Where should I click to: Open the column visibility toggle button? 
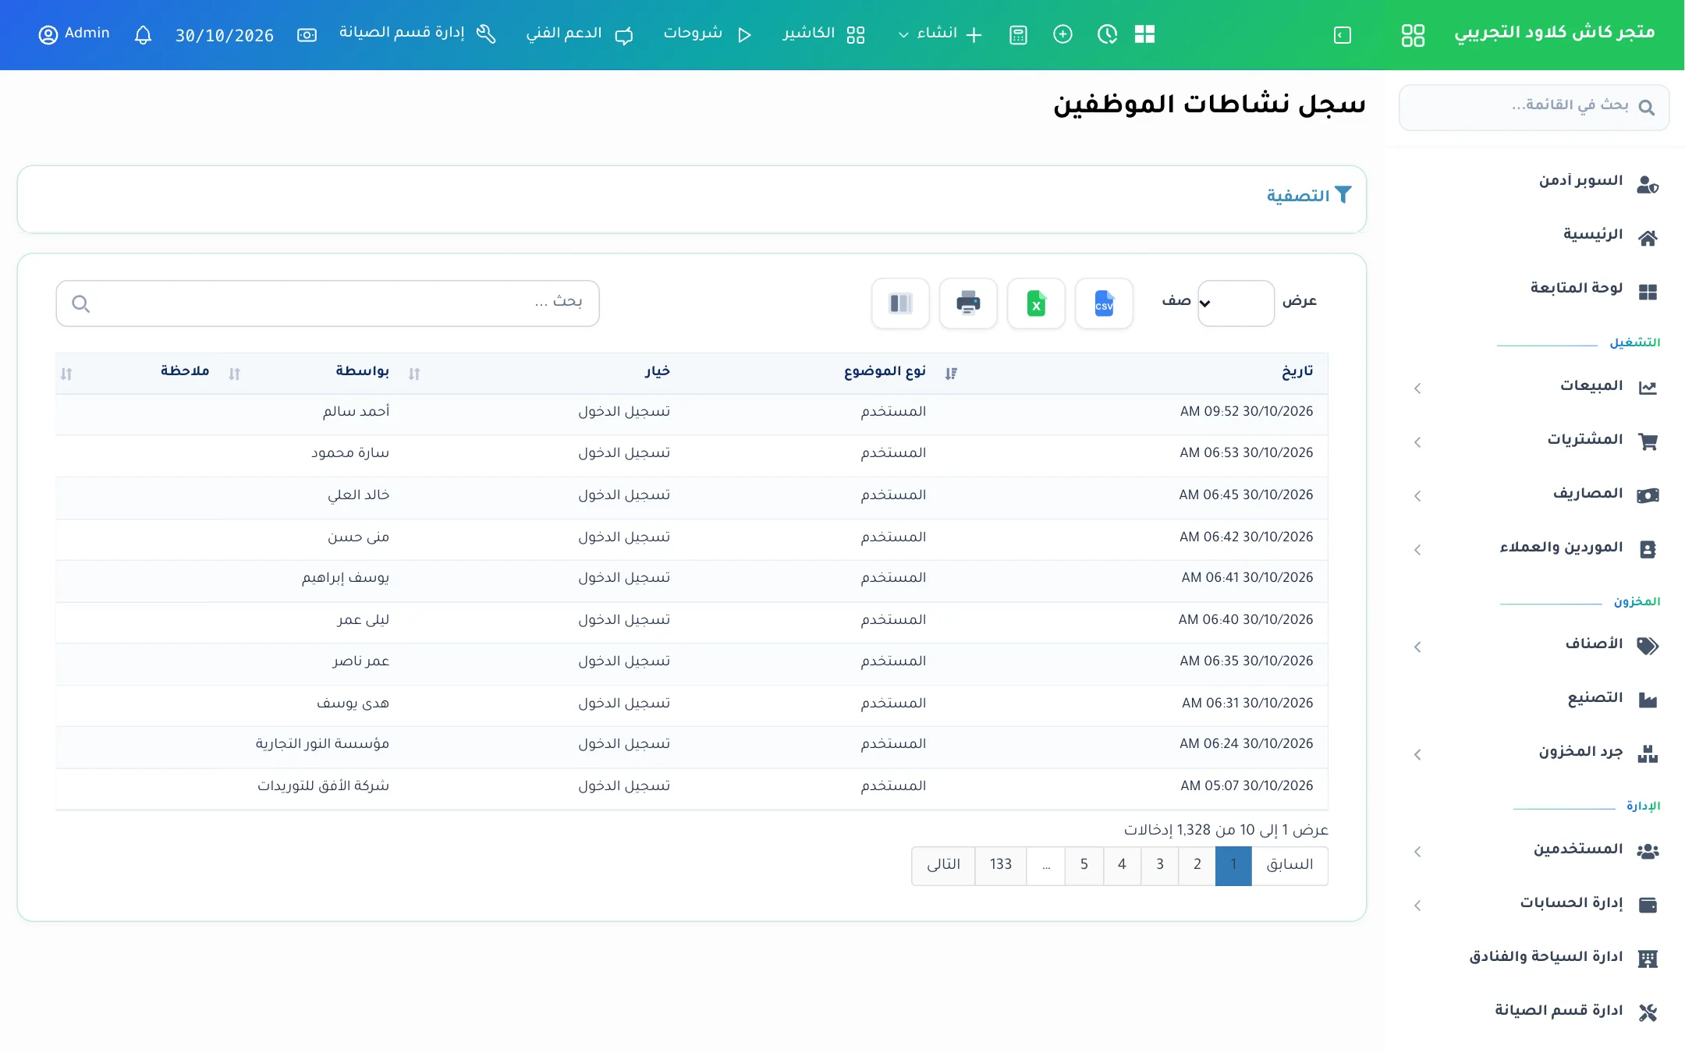point(900,303)
